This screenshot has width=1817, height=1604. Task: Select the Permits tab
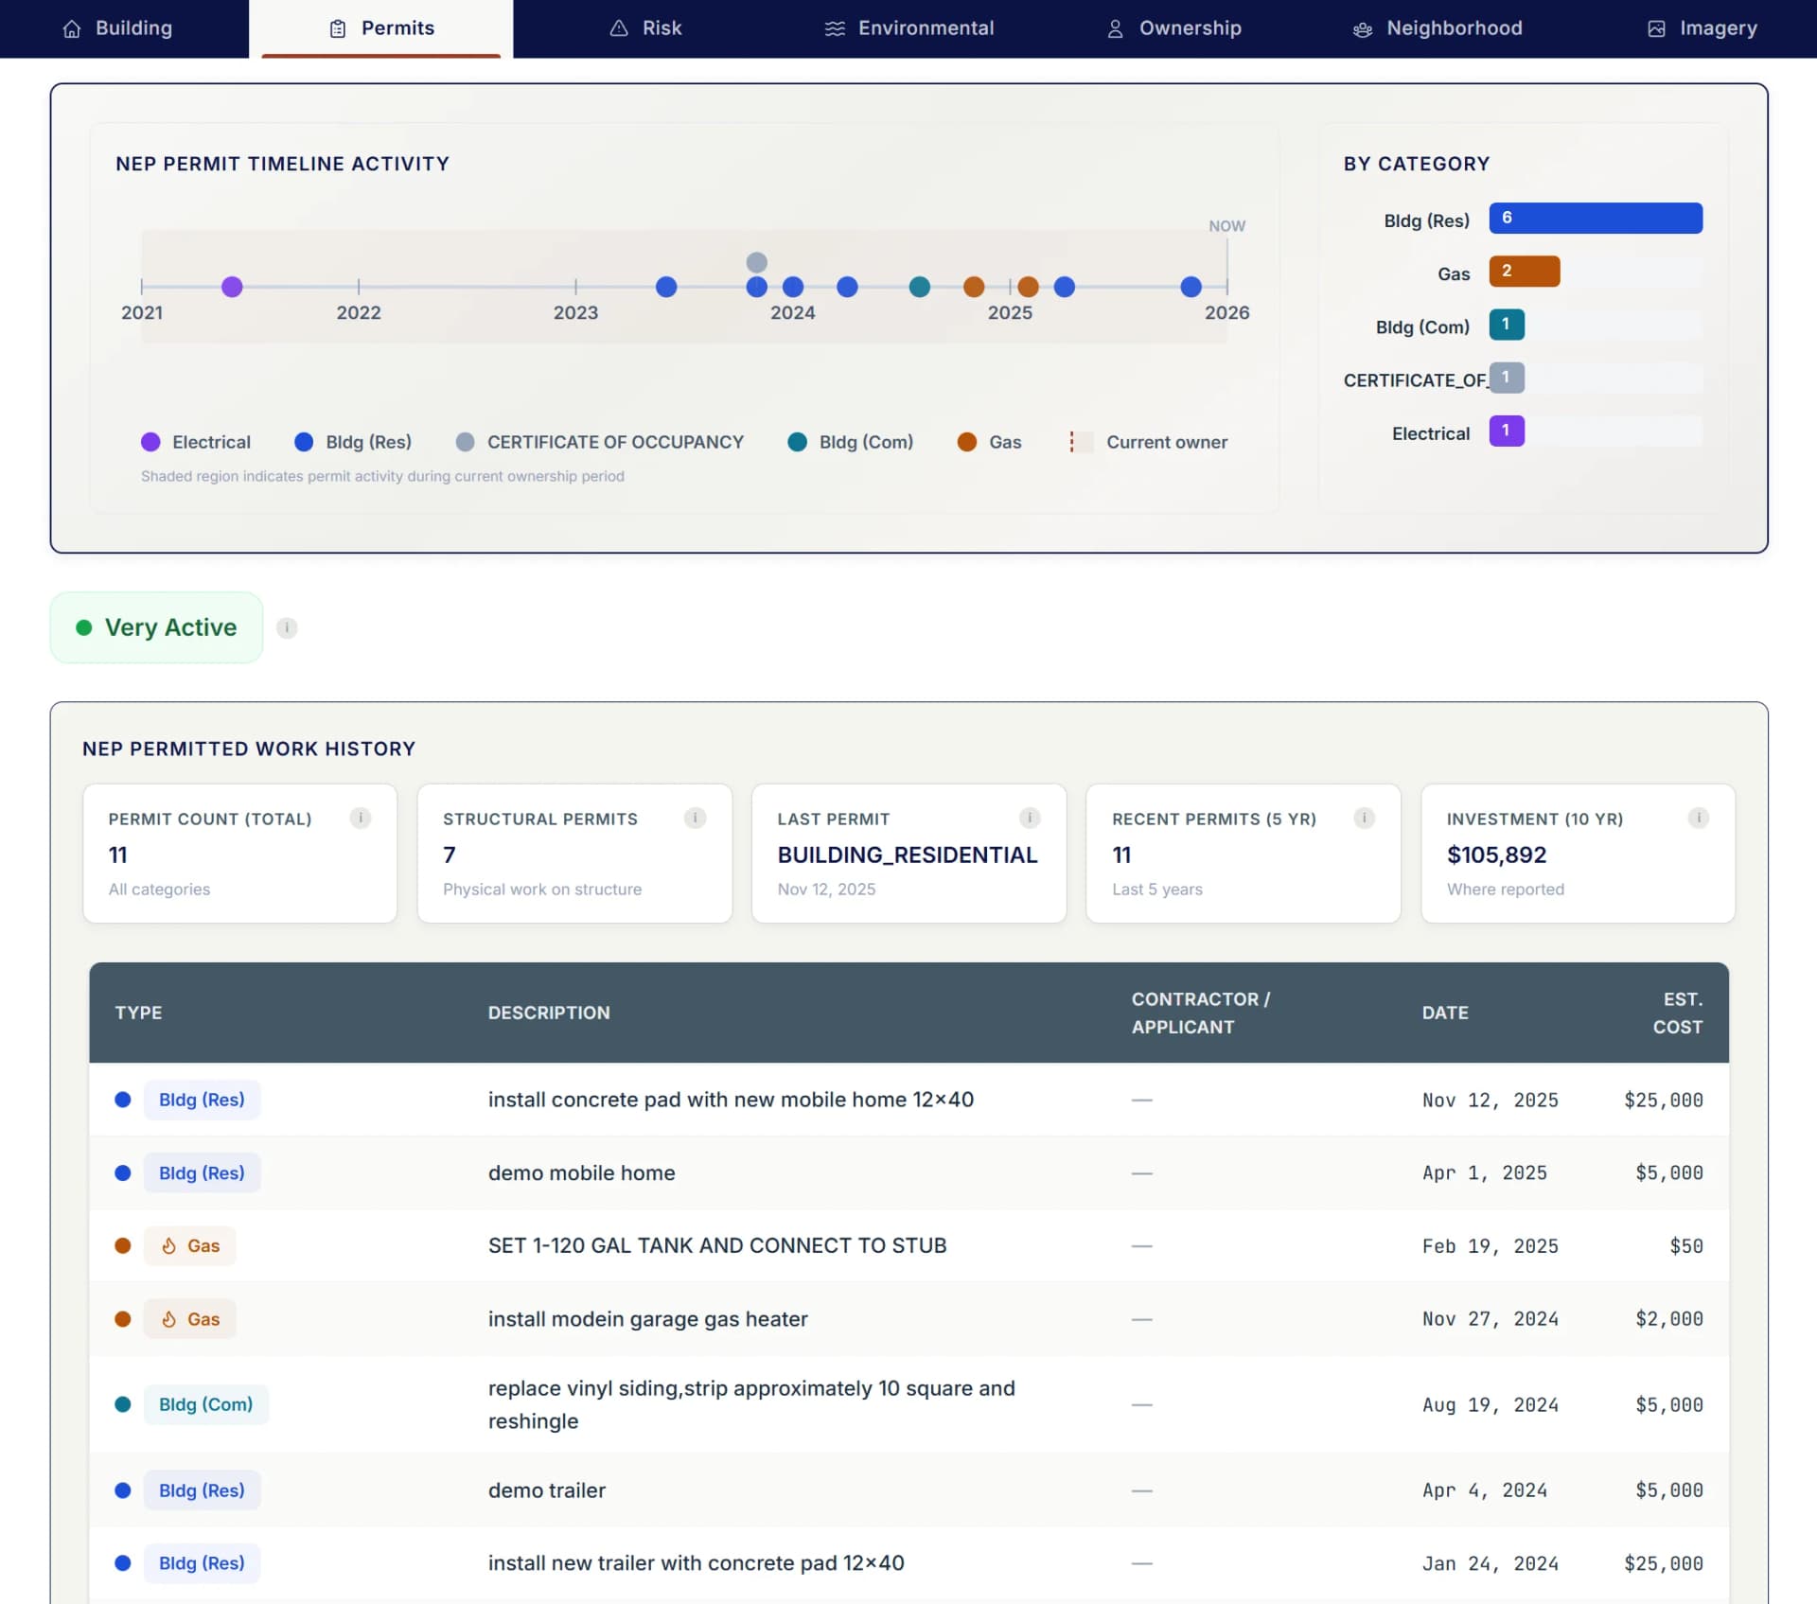380,28
